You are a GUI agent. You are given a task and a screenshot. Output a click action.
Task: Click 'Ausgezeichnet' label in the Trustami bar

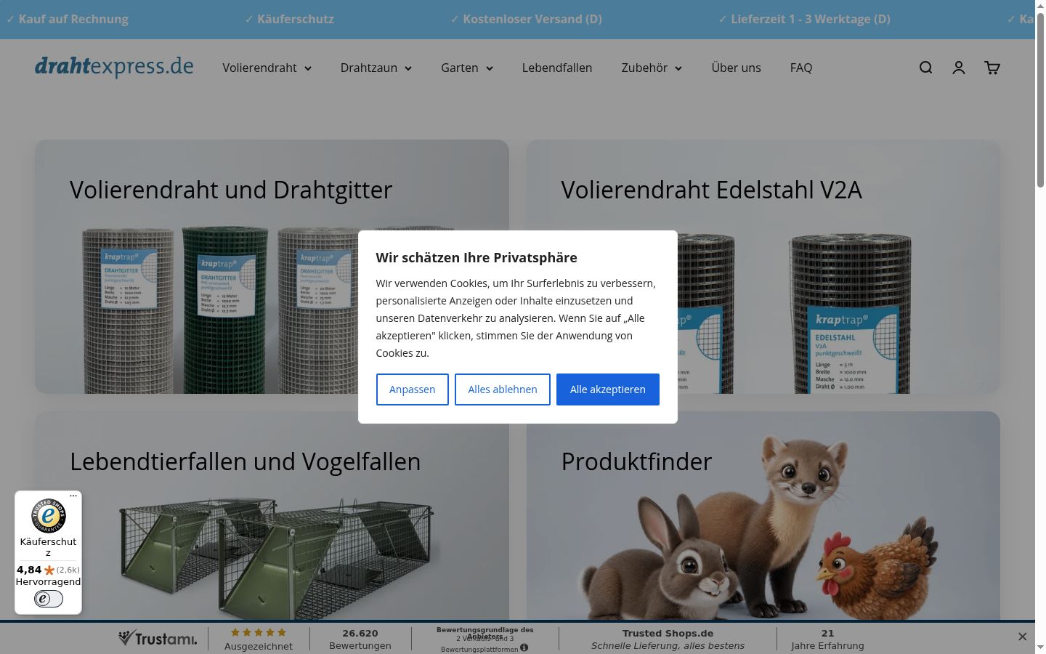tap(259, 646)
